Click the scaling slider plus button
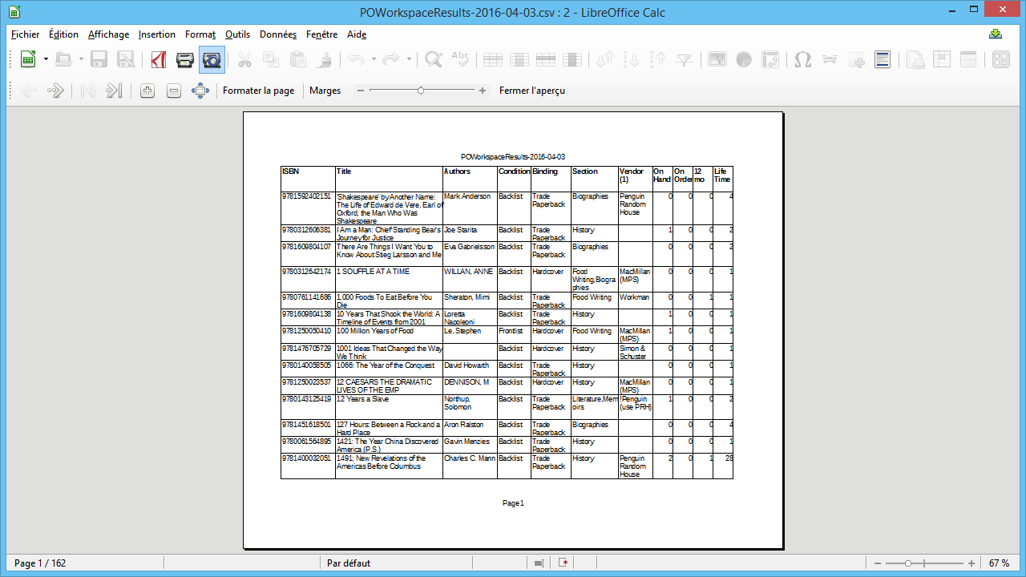The height and width of the screenshot is (577, 1026). [483, 91]
